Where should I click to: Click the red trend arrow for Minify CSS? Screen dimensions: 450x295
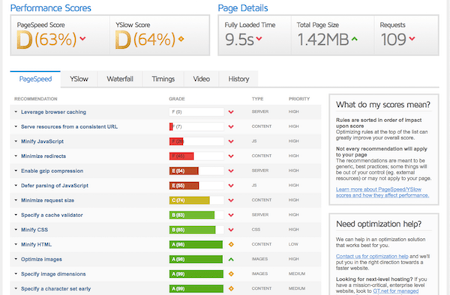tap(231, 230)
